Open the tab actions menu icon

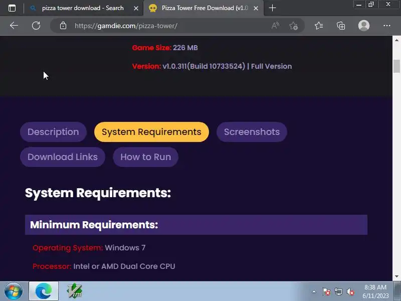coord(12,8)
